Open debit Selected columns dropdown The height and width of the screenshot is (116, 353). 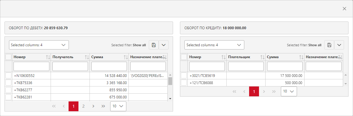(39, 45)
